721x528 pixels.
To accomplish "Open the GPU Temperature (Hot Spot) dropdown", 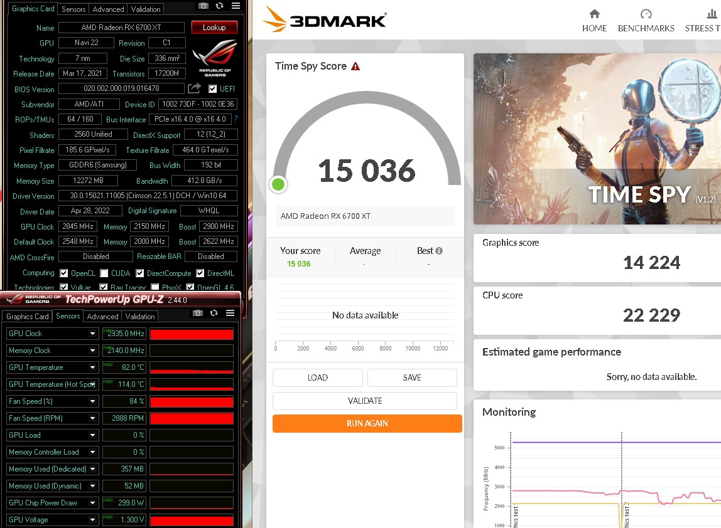I will tap(92, 384).
